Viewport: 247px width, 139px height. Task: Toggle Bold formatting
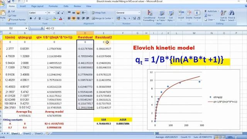[31, 19]
